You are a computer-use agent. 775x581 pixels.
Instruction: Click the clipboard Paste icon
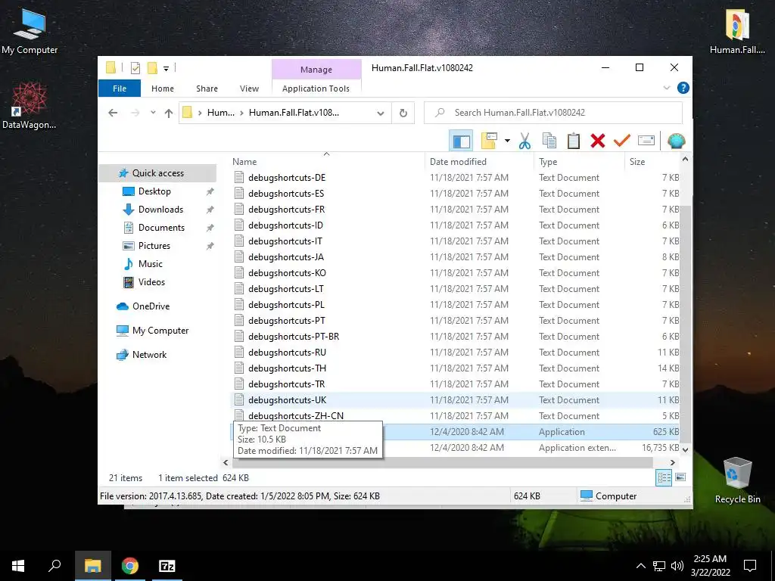(x=574, y=141)
